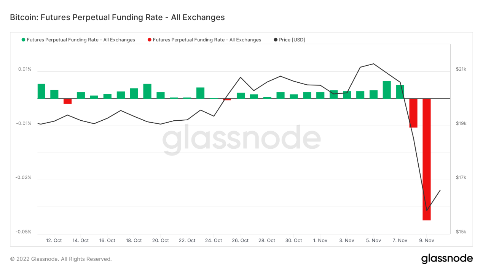Select the 26. Oct date label
The image size is (483, 271).
point(240,241)
